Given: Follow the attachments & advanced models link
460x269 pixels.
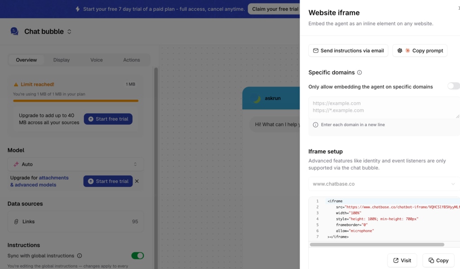Looking at the screenshot, I should click(x=40, y=181).
